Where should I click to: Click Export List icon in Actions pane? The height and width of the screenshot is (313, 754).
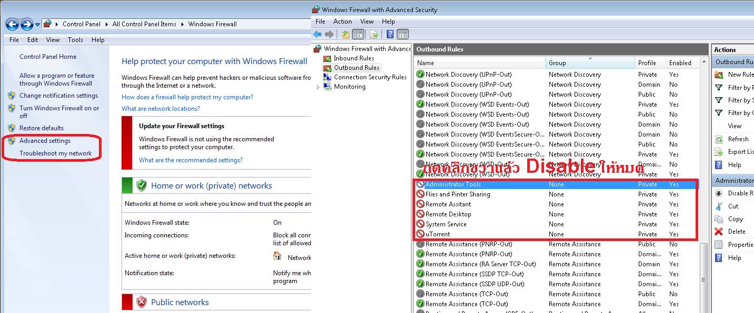coord(719,152)
